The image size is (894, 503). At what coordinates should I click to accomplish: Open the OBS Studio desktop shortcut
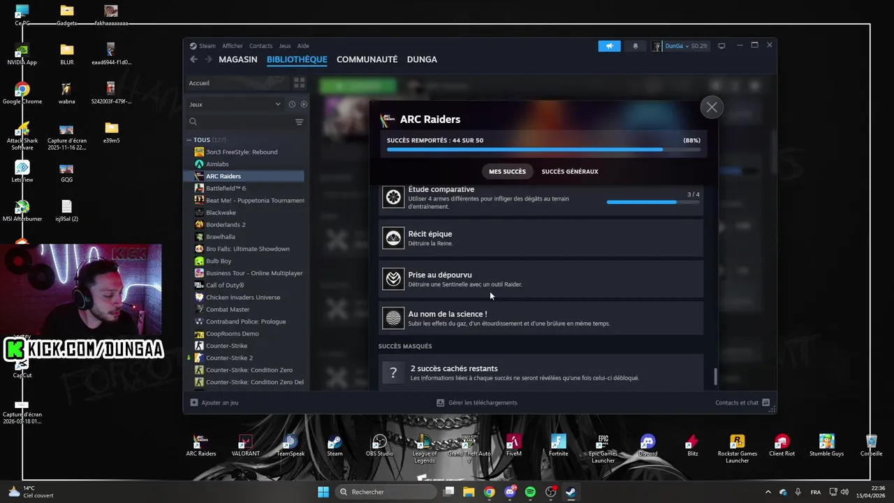[379, 446]
